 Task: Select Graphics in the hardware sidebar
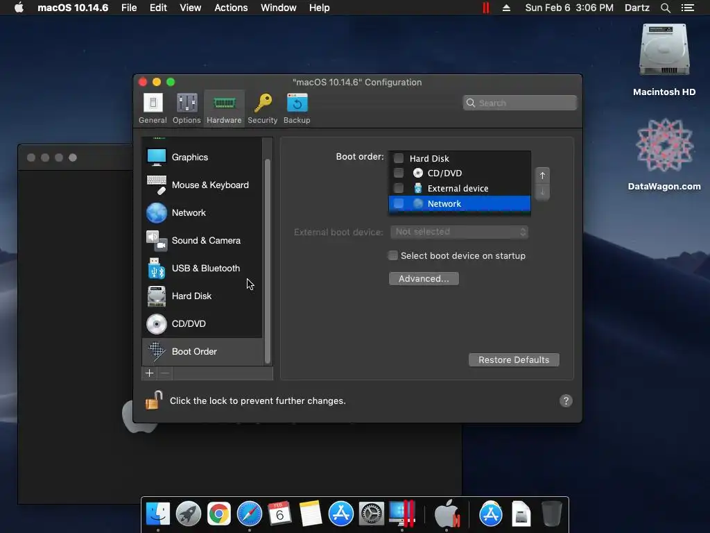click(202, 158)
